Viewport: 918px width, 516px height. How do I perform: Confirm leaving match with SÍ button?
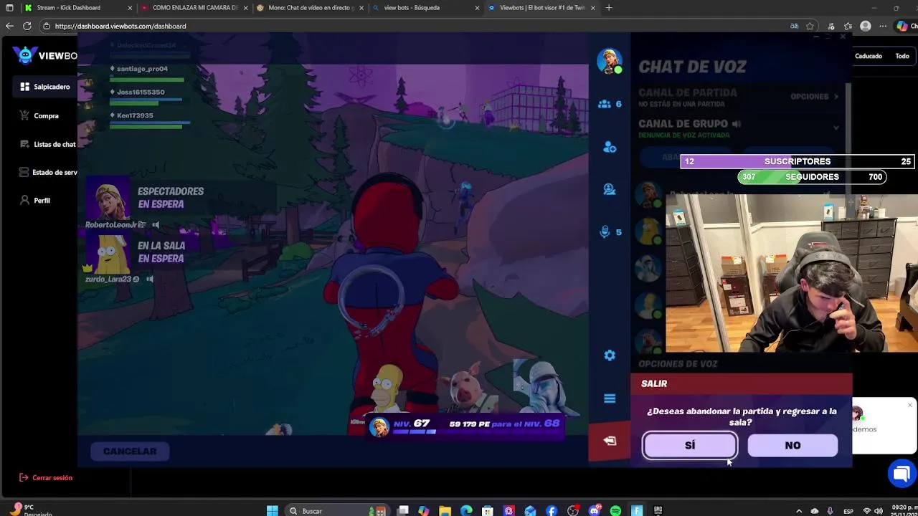click(x=690, y=445)
